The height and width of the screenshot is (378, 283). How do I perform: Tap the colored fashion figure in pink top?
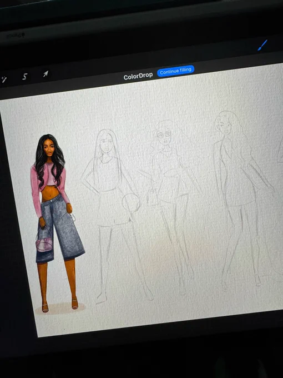pos(57,223)
